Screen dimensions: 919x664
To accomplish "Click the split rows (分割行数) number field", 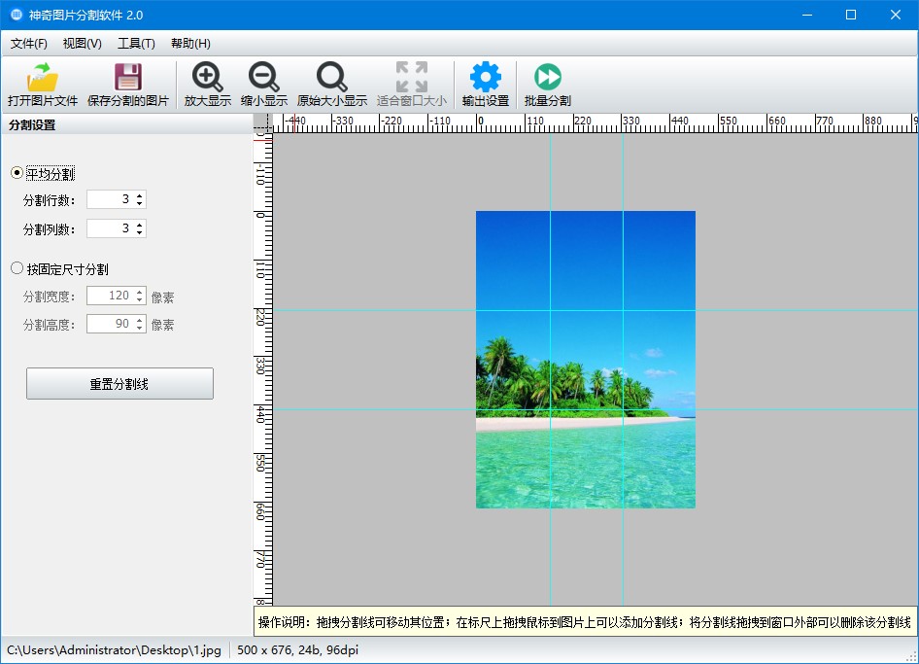I will point(110,199).
